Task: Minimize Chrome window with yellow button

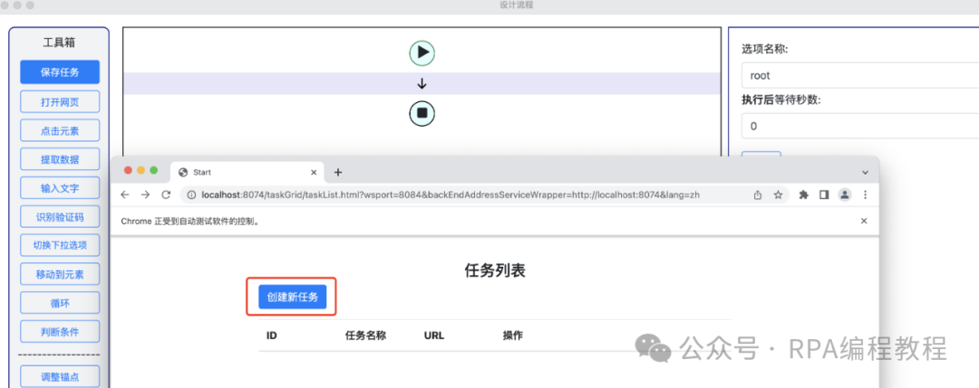Action: (x=141, y=170)
